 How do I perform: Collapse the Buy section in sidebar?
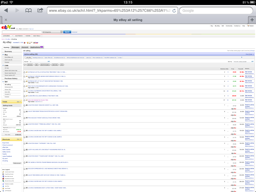(x=3, y=55)
